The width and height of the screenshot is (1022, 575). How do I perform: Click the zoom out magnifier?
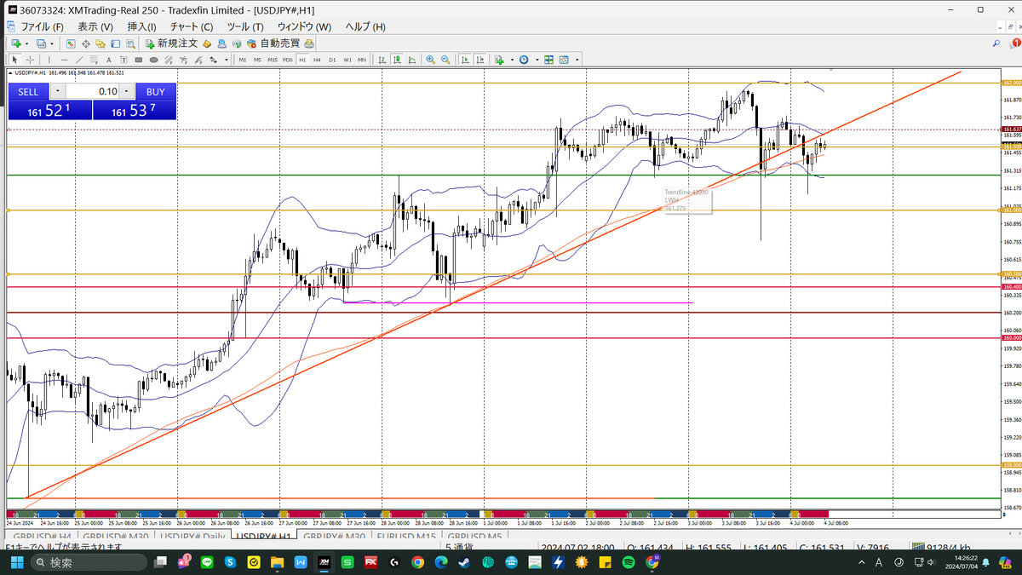[x=445, y=60]
